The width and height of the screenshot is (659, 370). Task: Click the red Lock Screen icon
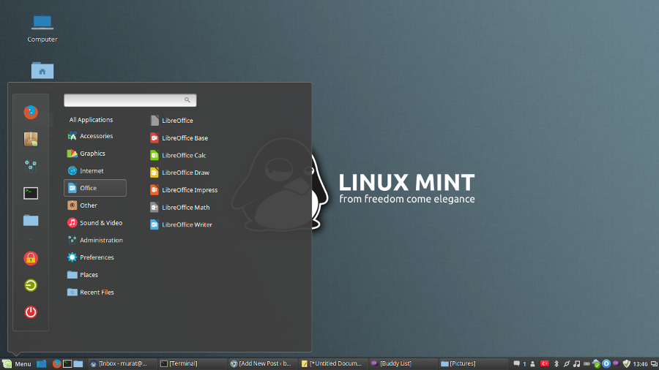[31, 258]
